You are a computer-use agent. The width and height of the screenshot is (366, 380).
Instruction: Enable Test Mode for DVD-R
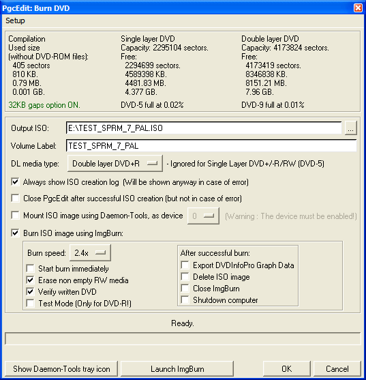(30, 303)
